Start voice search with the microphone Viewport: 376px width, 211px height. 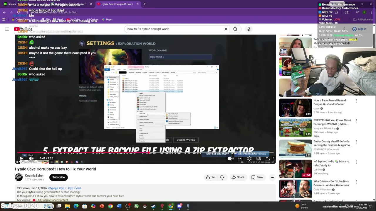(249, 29)
